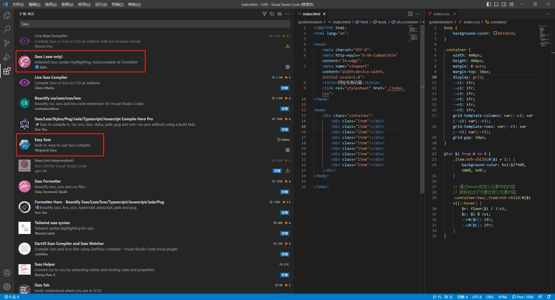This screenshot has width=555, height=300.
Task: Click warning icon on deprecated Live Sass Compiler
Action: click(288, 46)
